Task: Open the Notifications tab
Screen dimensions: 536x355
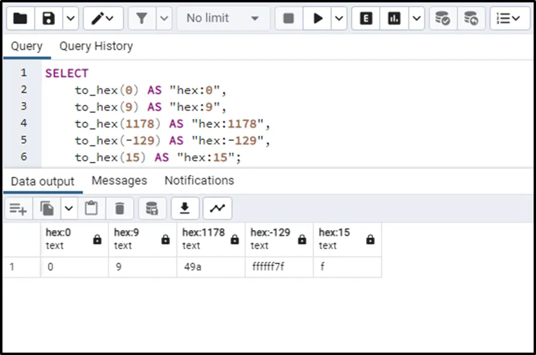Action: pos(199,180)
